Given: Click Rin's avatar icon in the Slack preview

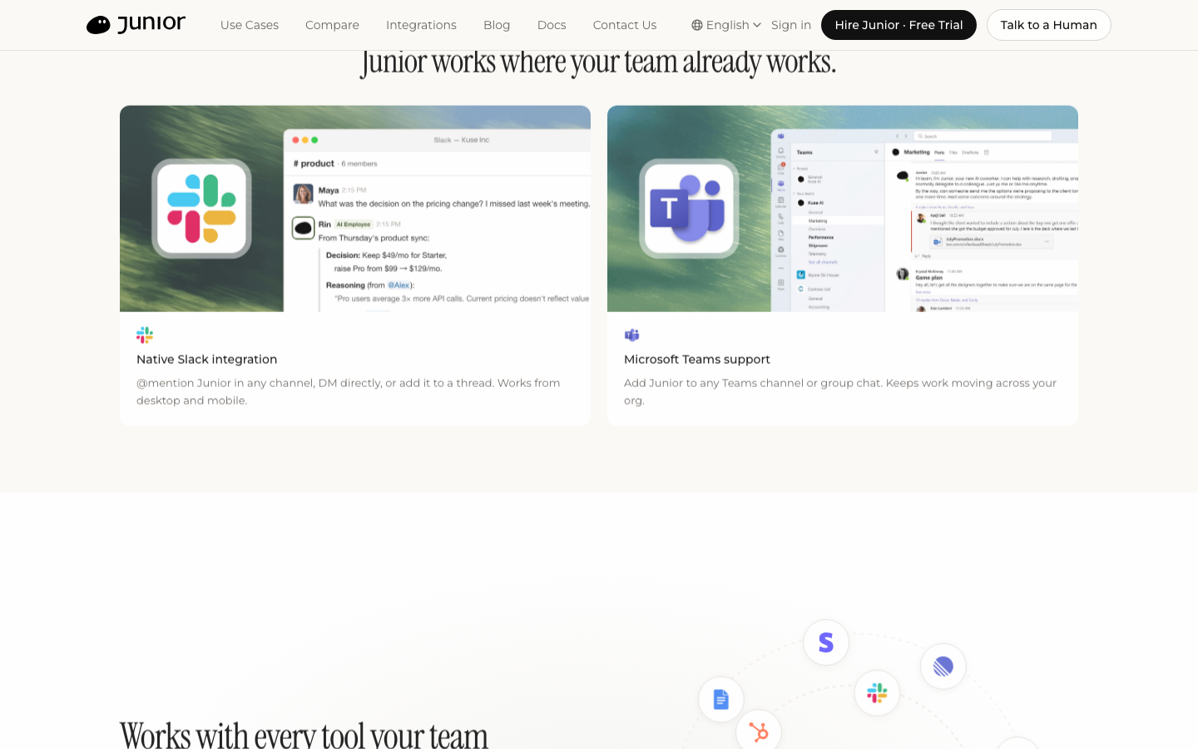Looking at the screenshot, I should tap(303, 227).
